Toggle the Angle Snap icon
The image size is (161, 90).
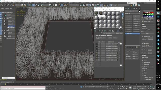(x=62, y=5)
